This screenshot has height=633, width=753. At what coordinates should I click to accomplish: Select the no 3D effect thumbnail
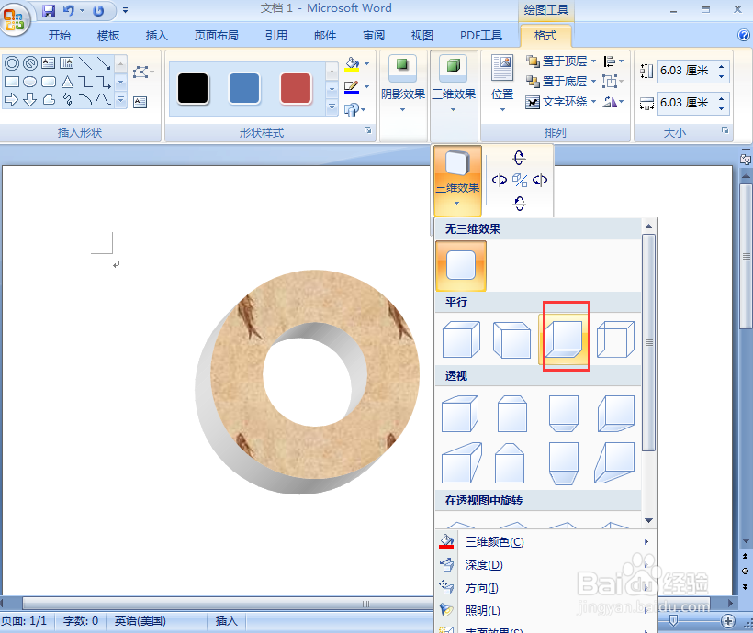461,265
